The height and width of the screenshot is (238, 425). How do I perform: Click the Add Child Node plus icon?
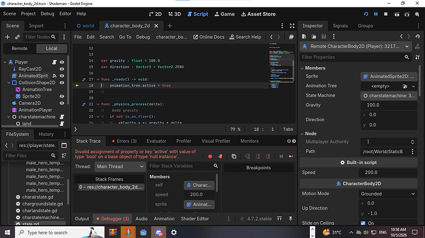(x=7, y=37)
